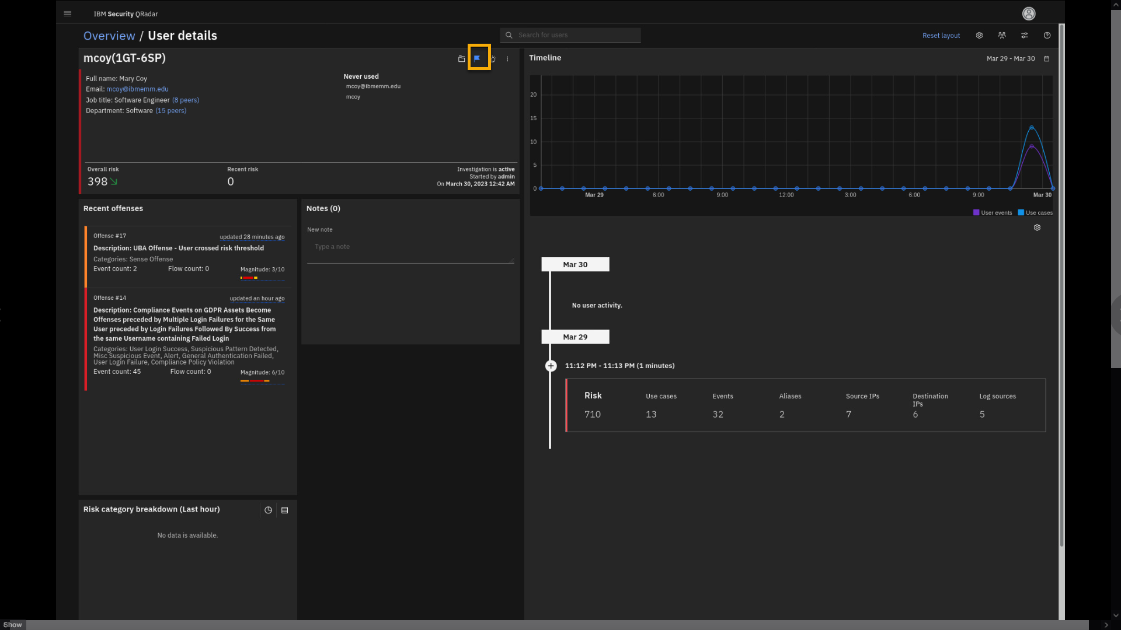1121x630 pixels.
Task: Switch risk breakdown to pie chart view
Action: [268, 510]
